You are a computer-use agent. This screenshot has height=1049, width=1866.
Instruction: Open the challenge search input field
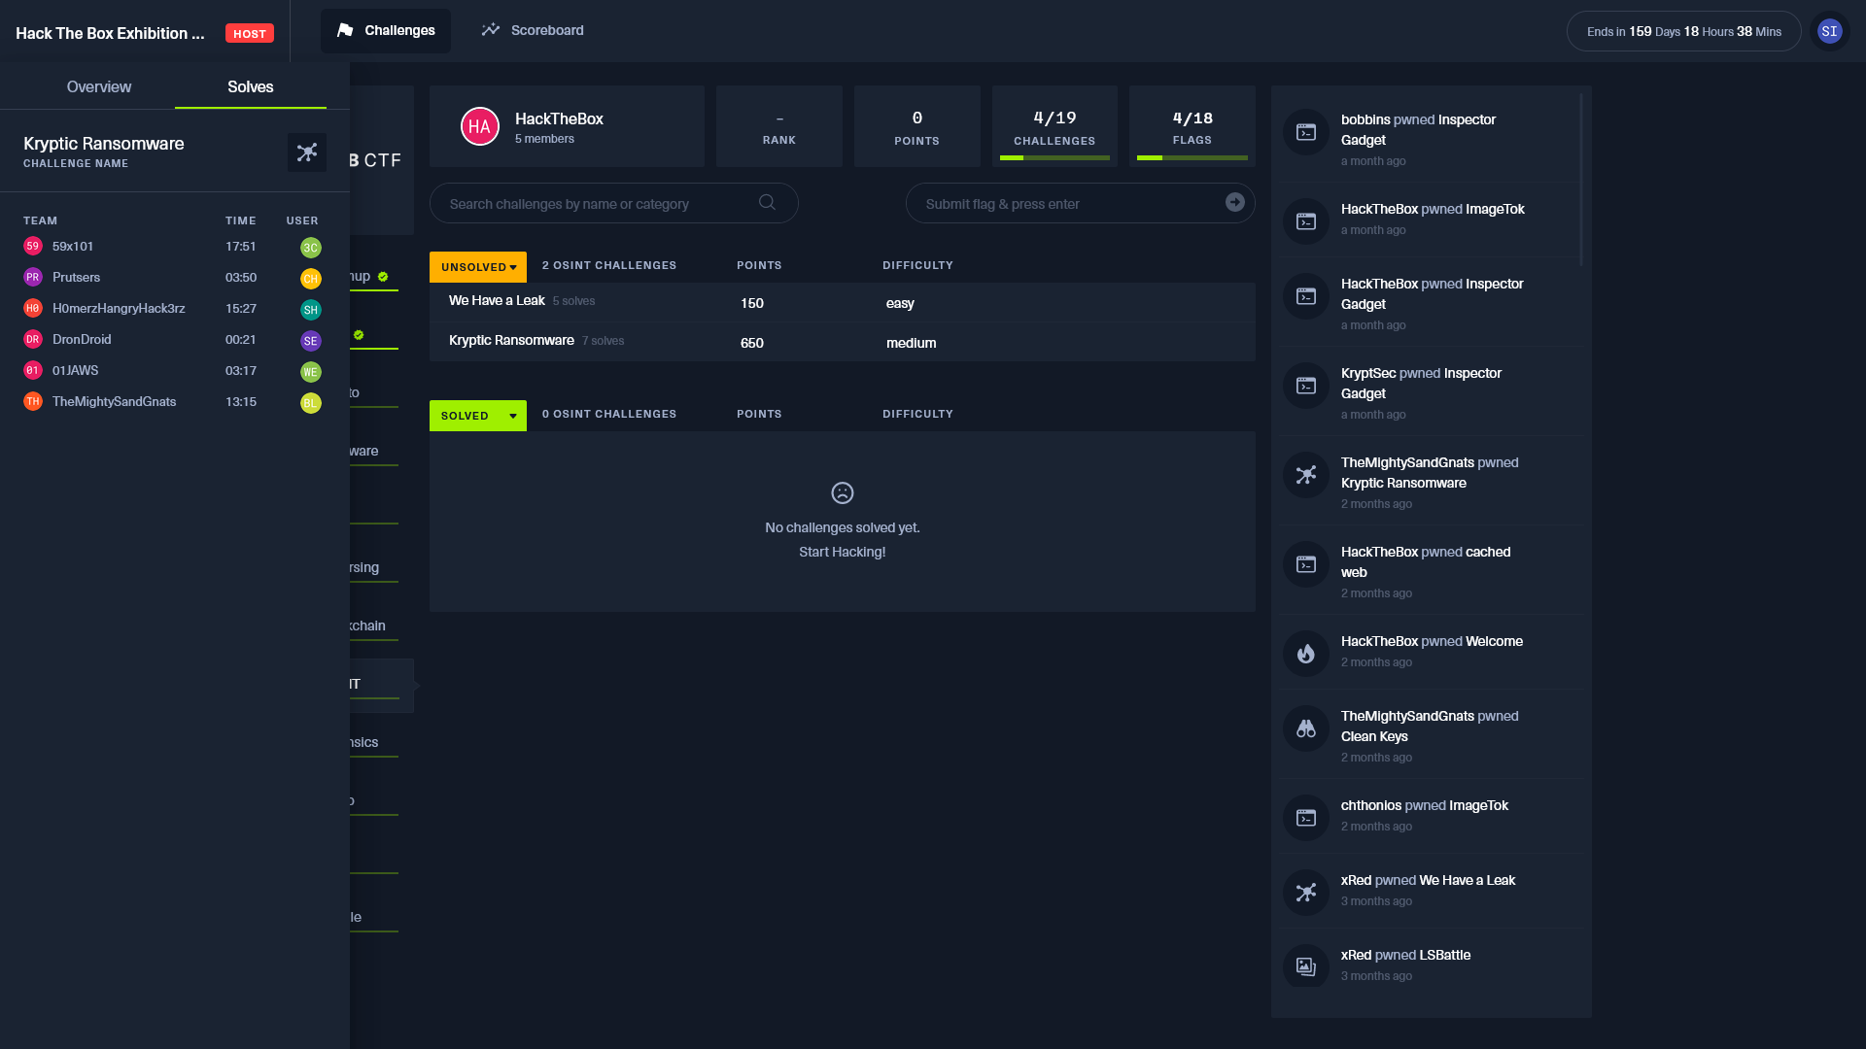tap(614, 202)
